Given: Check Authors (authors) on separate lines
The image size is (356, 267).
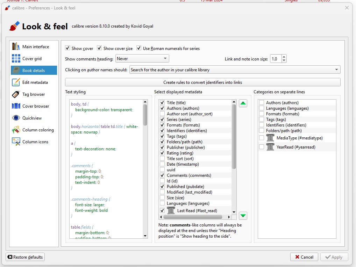Looking at the screenshot, I should pyautogui.click(x=262, y=102).
